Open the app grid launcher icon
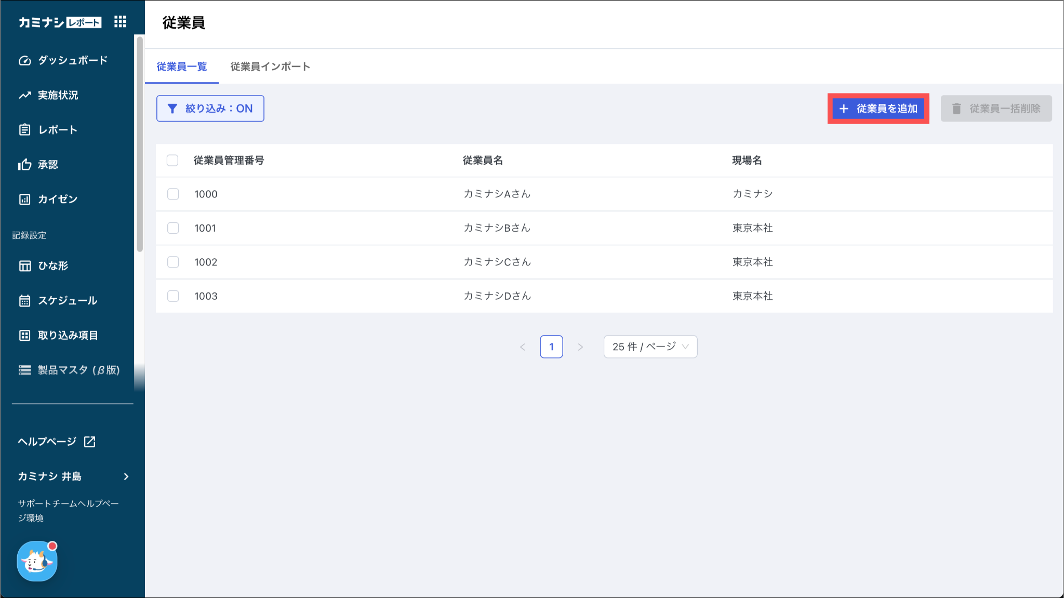 [121, 22]
